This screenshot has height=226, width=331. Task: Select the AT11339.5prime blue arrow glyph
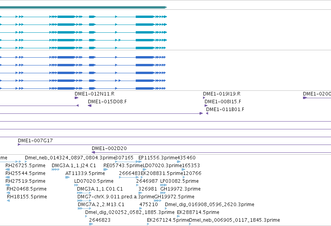click(67, 177)
